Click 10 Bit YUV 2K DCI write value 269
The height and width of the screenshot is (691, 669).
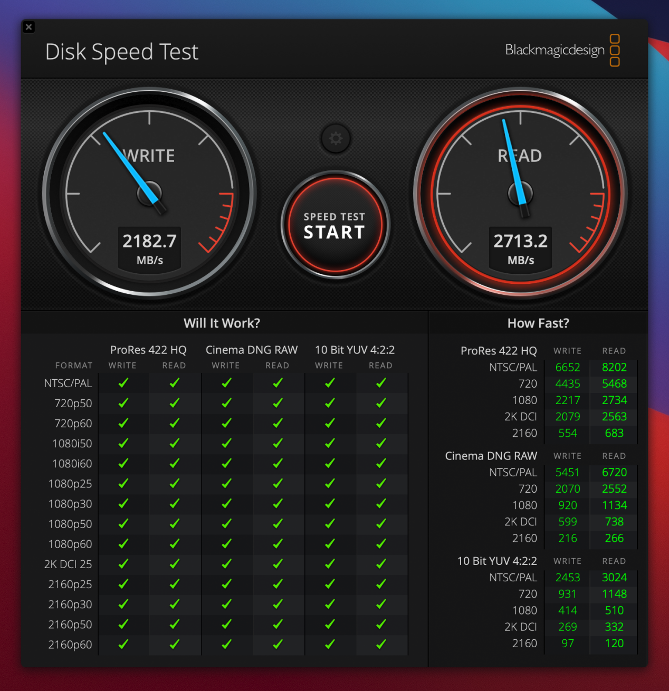[x=568, y=627]
